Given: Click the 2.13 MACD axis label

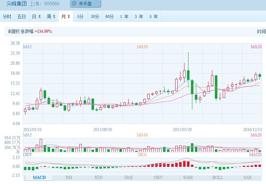Looking at the screenshot, I should click(x=16, y=158).
